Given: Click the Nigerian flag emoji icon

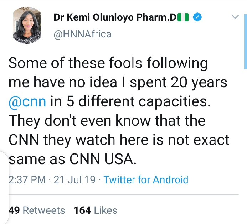Looking at the screenshot, I should tap(183, 17).
